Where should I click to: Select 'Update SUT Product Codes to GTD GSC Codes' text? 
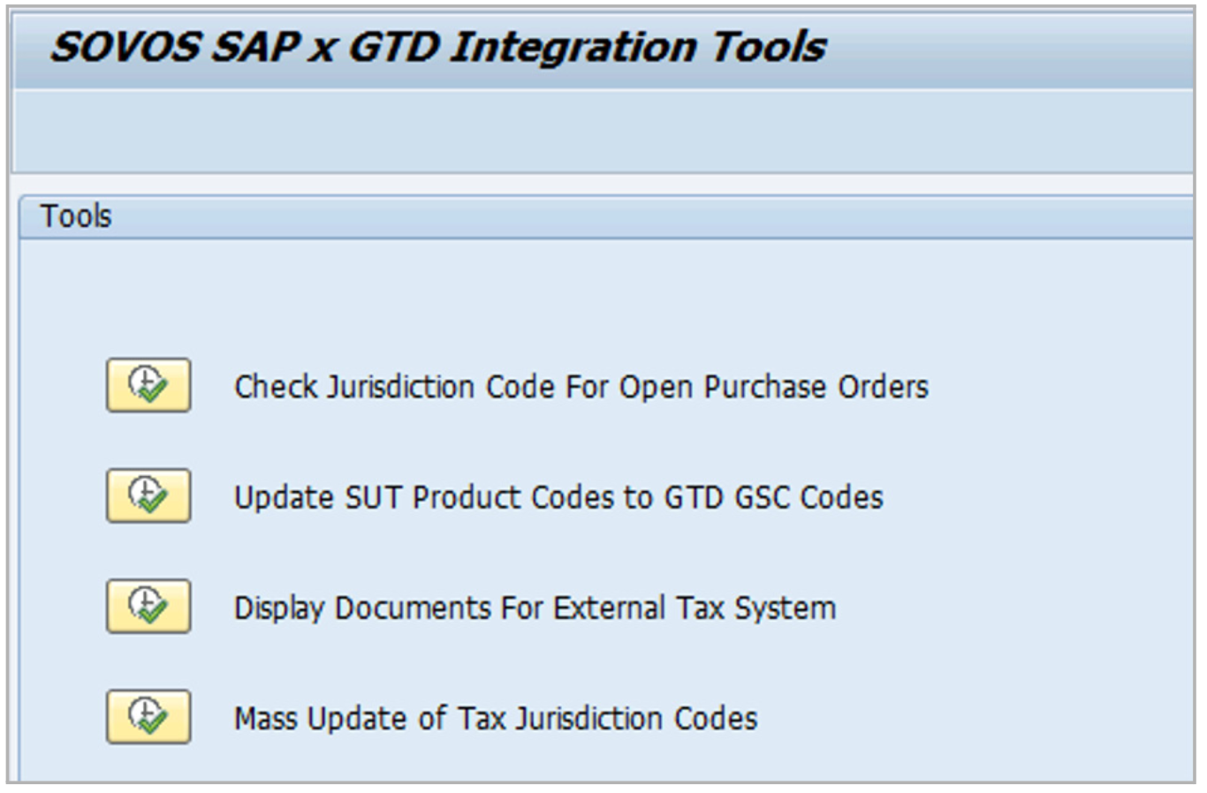[558, 497]
